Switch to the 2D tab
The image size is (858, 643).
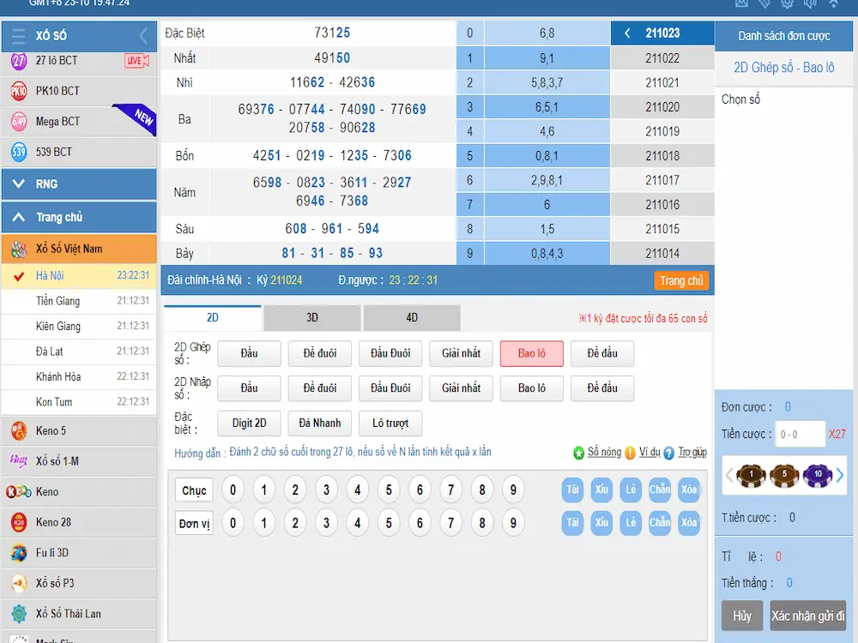tap(212, 318)
